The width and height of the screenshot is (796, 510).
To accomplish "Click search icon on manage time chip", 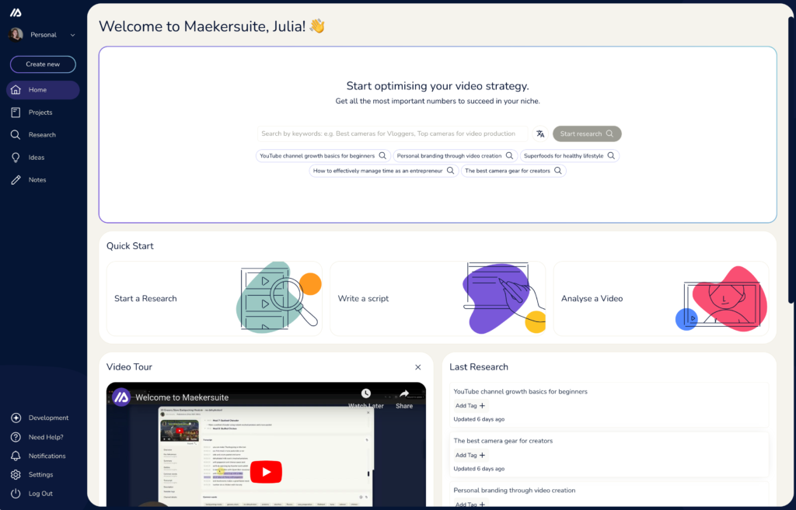I will [450, 171].
